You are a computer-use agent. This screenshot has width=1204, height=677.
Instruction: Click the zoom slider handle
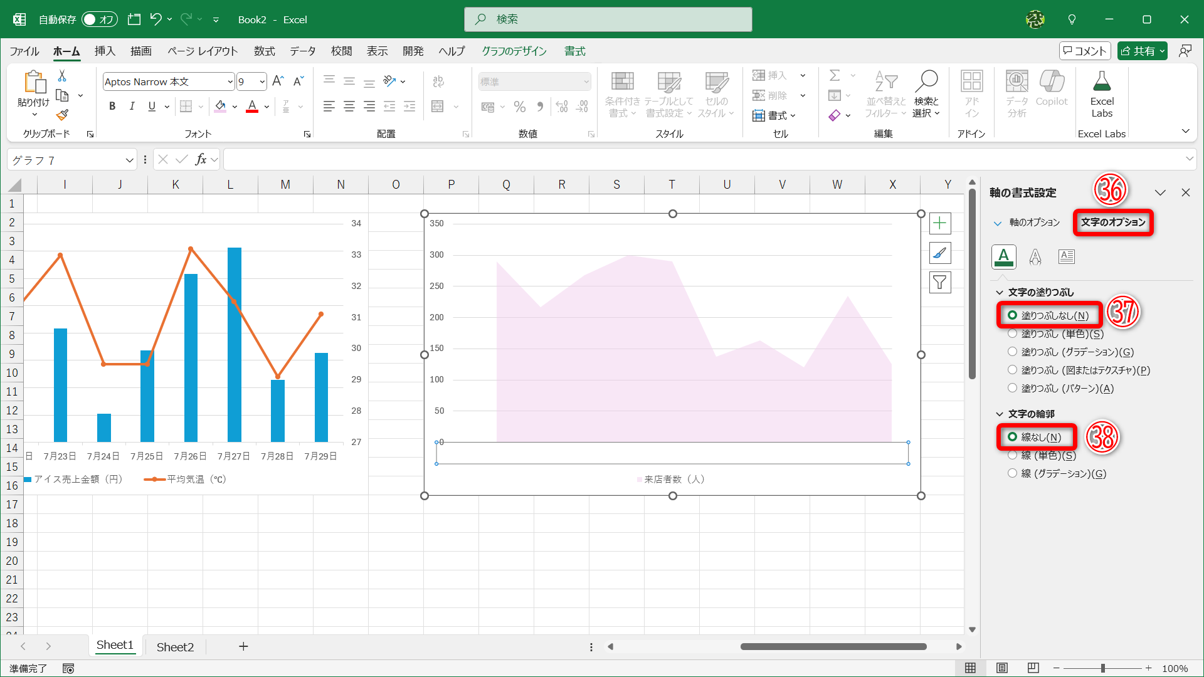click(1102, 668)
